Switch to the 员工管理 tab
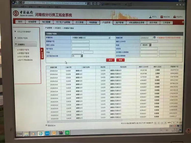 click(79, 22)
